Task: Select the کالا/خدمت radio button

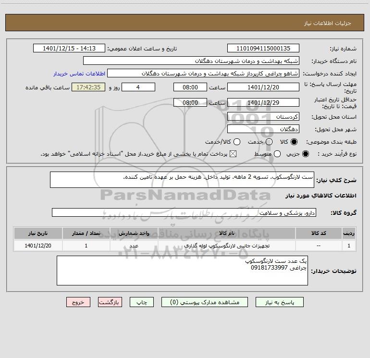Action: 237,142
